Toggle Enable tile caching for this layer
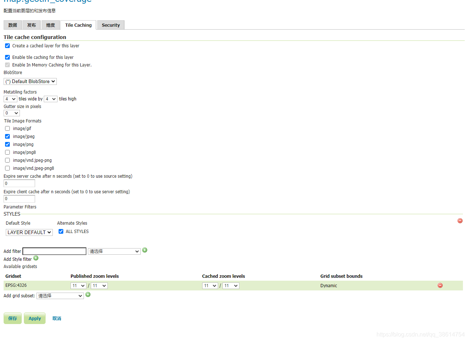468x341 pixels. (x=7, y=57)
